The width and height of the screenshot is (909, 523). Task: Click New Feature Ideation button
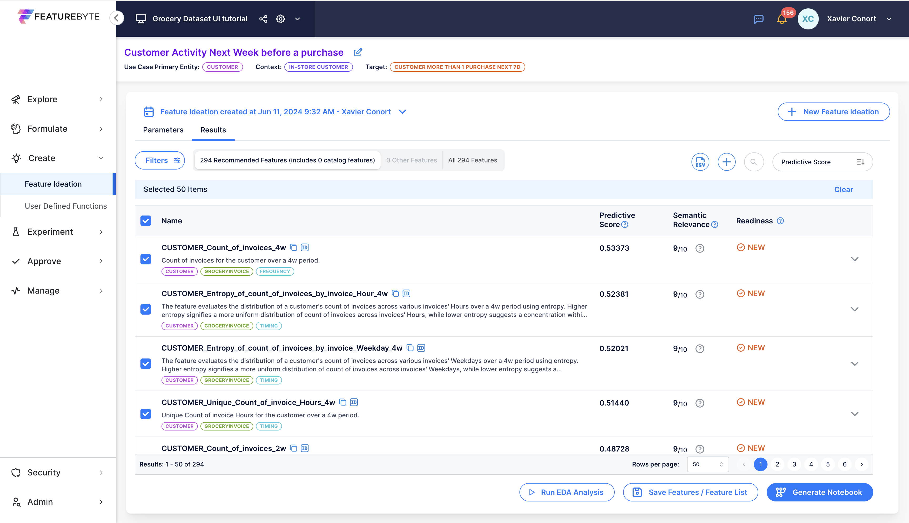click(x=833, y=112)
